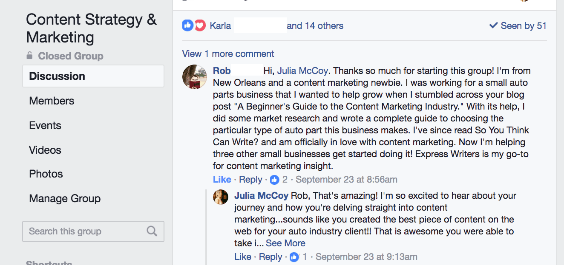The height and width of the screenshot is (265, 564).
Task: Expand Julia's reply with See More
Action: click(x=285, y=243)
